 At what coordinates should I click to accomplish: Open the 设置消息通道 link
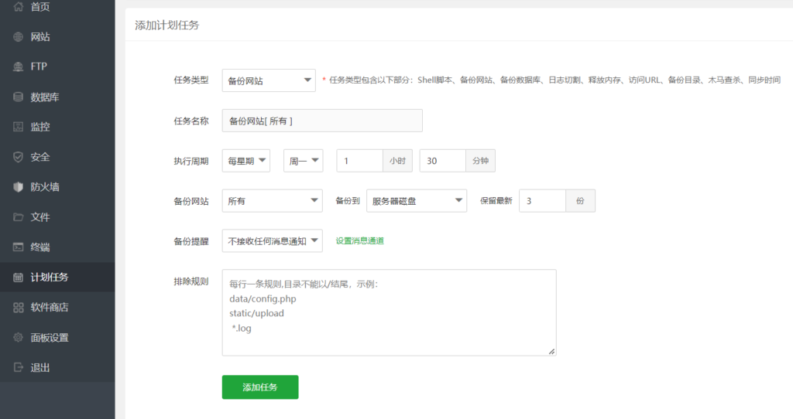pyautogui.click(x=359, y=241)
